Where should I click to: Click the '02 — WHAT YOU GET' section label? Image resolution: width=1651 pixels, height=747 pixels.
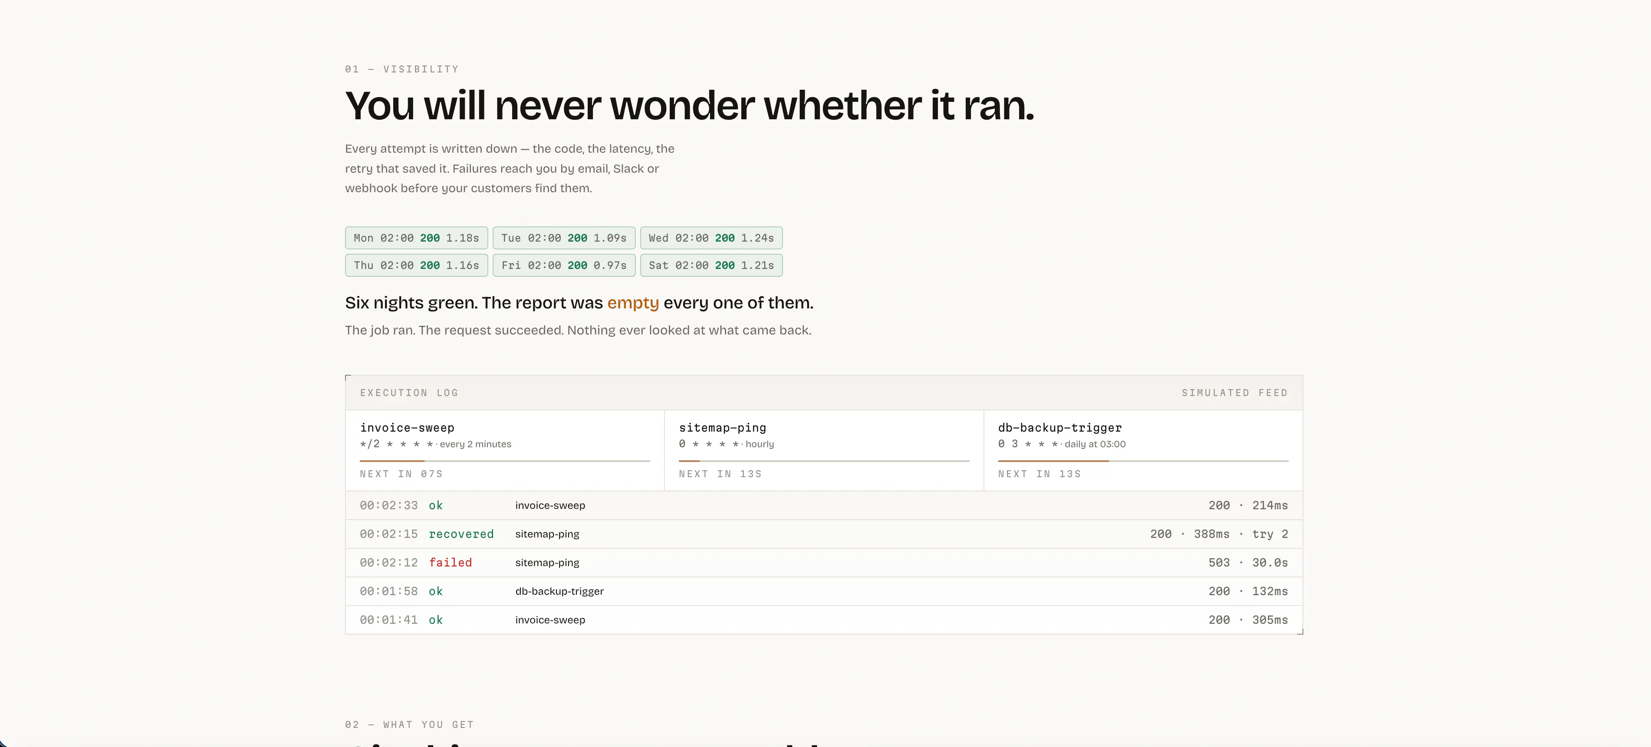point(410,724)
